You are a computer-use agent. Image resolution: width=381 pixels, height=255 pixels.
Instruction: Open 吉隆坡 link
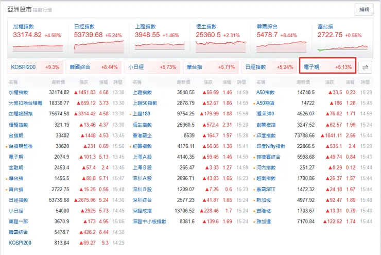tap(264, 211)
